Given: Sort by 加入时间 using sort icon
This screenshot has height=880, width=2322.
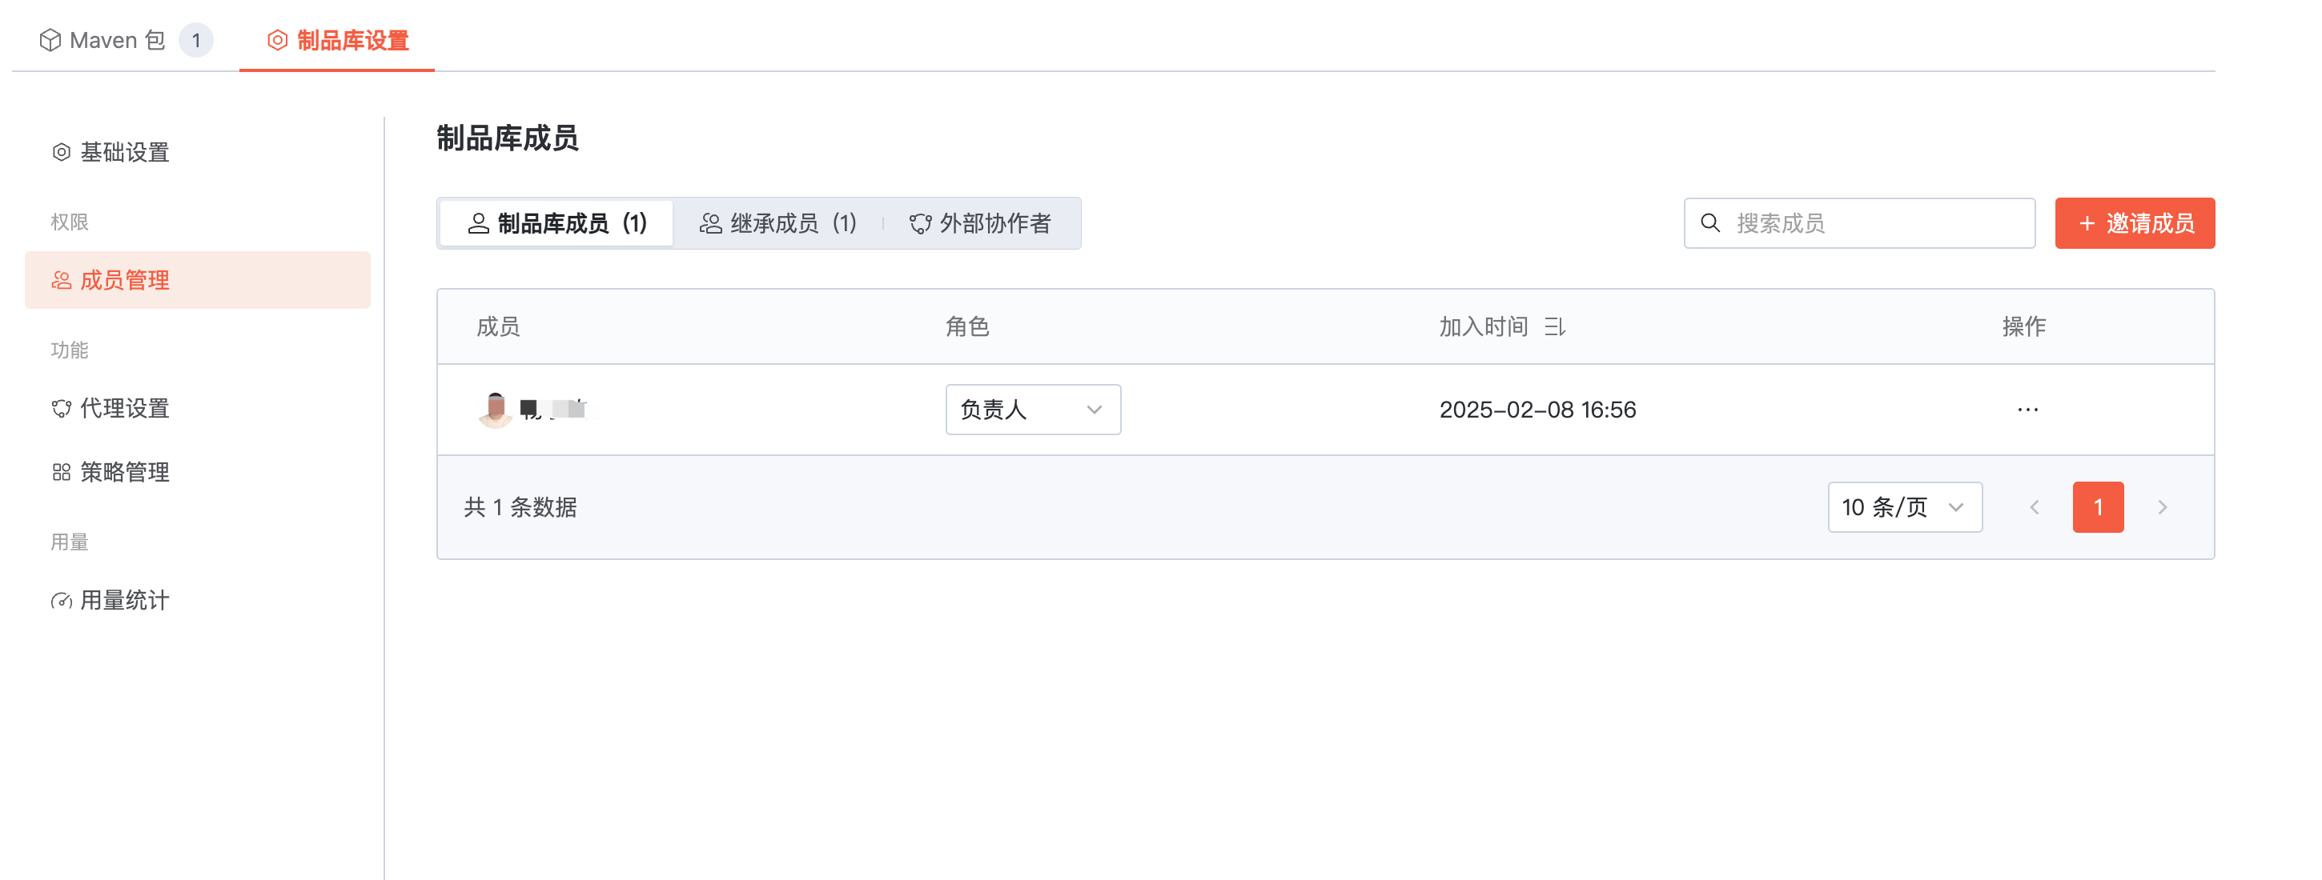Looking at the screenshot, I should 1554,327.
